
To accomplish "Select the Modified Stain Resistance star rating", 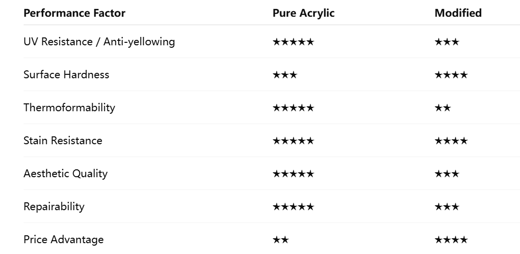I will [451, 141].
